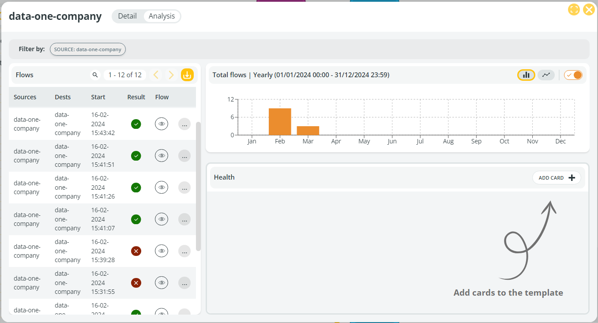This screenshot has width=598, height=323.
Task: Click the Flows list vertical scrollbar
Action: [x=198, y=185]
